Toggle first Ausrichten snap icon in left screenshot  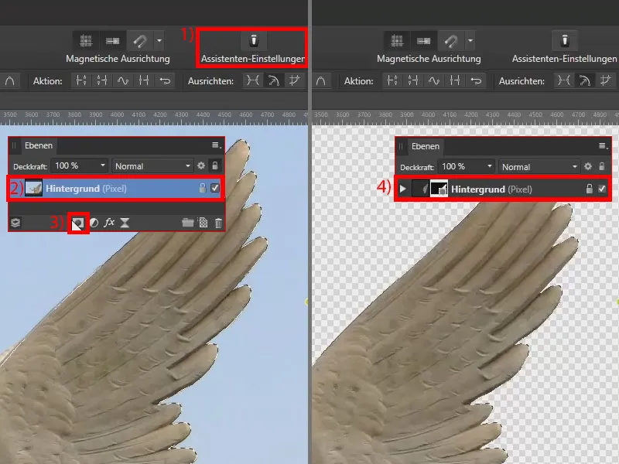pos(253,80)
